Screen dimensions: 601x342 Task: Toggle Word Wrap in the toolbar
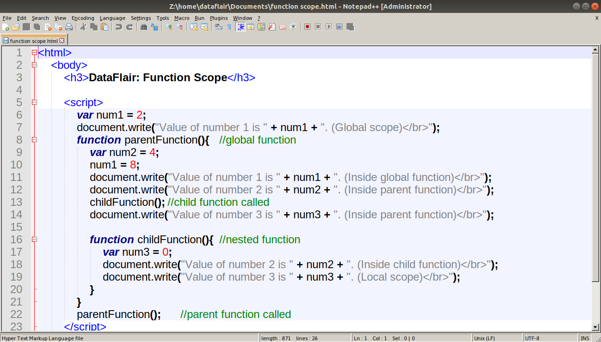point(219,27)
